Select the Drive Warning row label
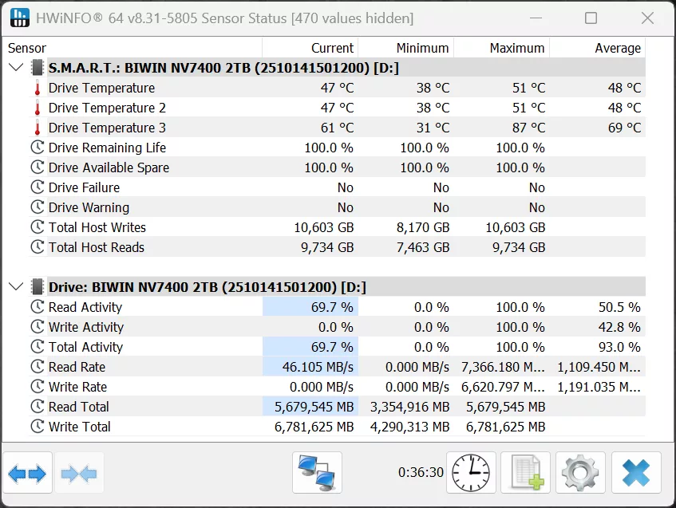Image resolution: width=676 pixels, height=508 pixels. [89, 207]
